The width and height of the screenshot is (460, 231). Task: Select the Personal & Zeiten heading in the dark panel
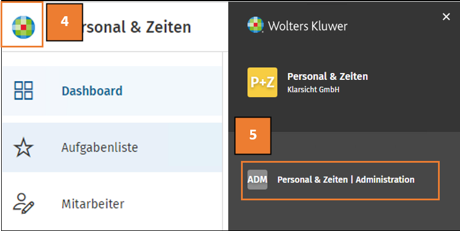[327, 76]
